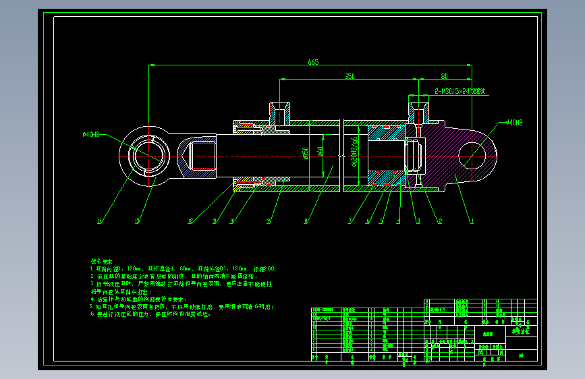This screenshot has width=585, height=379.
Task: Click the ø40H8 label on left eye
Action: [91, 134]
